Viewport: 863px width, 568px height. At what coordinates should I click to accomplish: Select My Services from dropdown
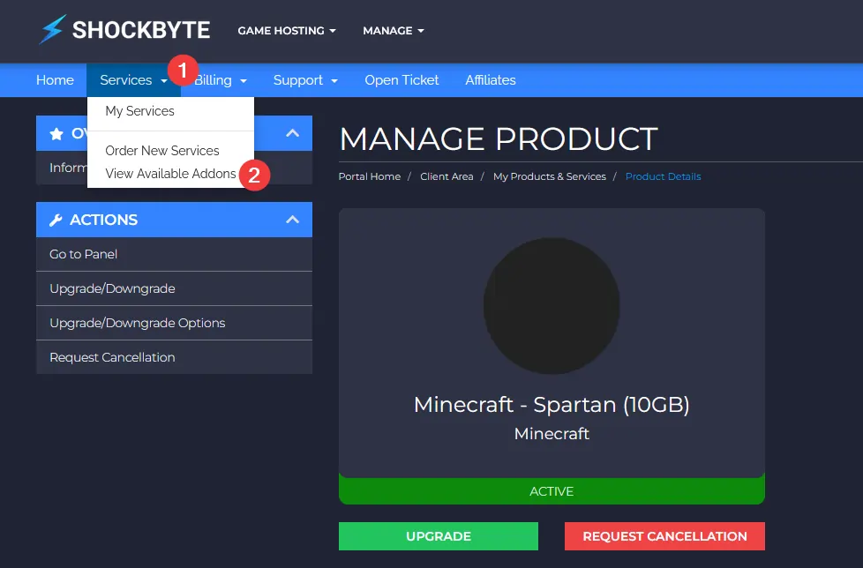(139, 111)
